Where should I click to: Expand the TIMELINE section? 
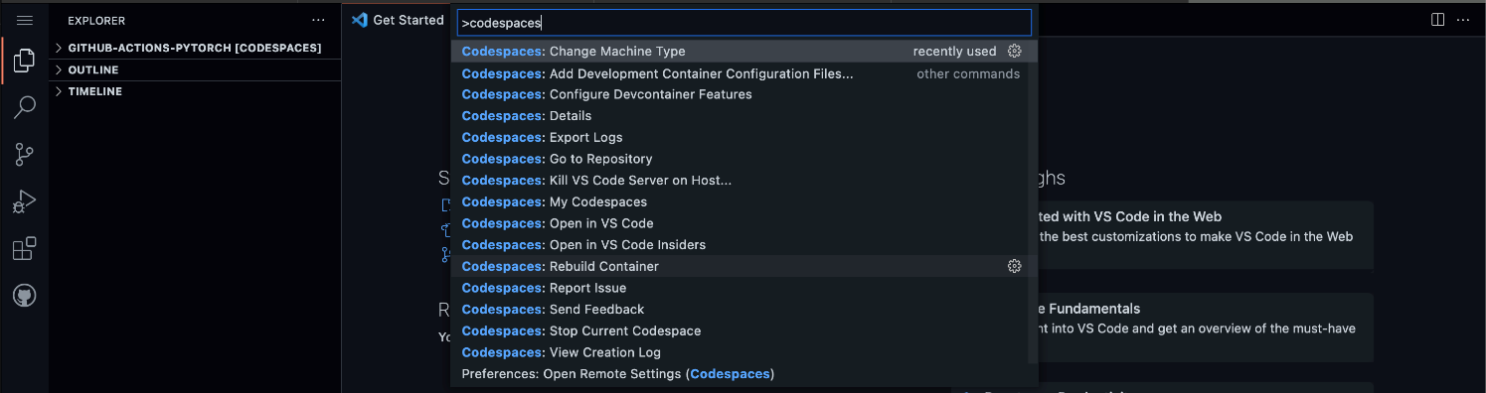tap(195, 91)
